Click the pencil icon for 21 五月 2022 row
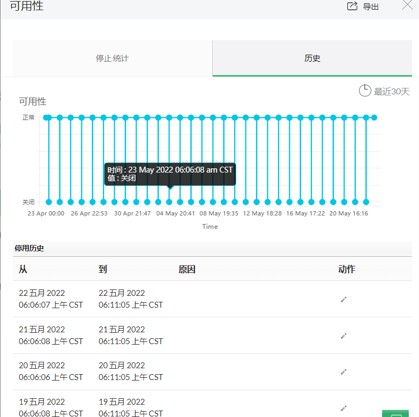 344,336
